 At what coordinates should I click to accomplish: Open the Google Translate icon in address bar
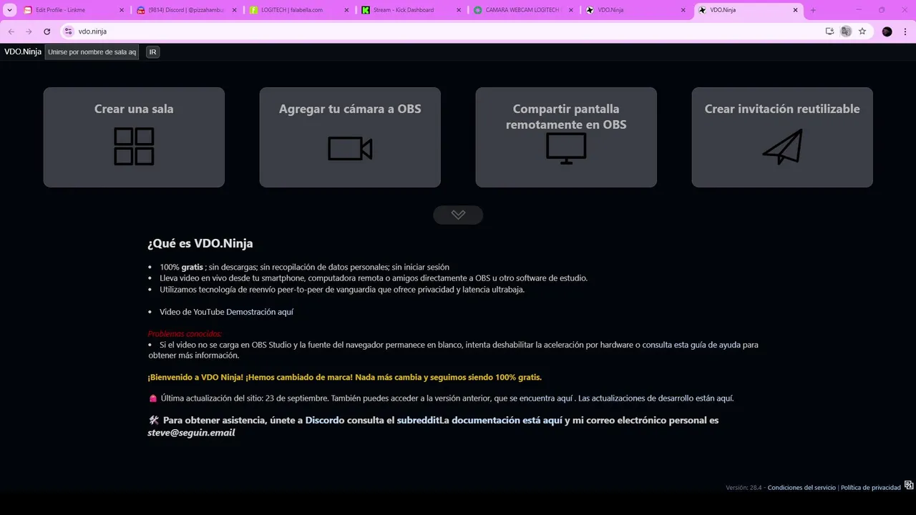(846, 31)
